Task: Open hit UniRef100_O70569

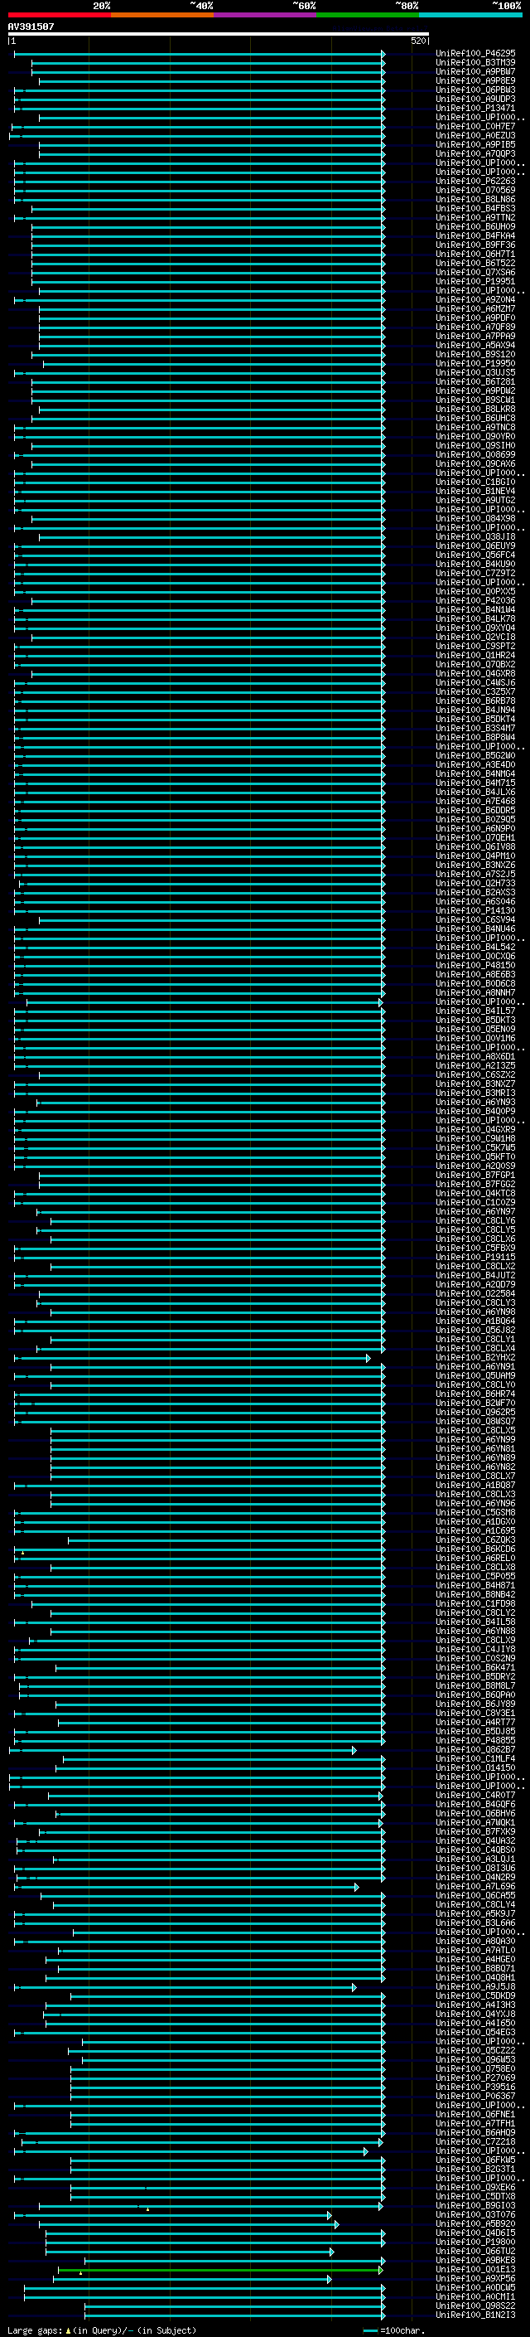Action: coord(475,191)
